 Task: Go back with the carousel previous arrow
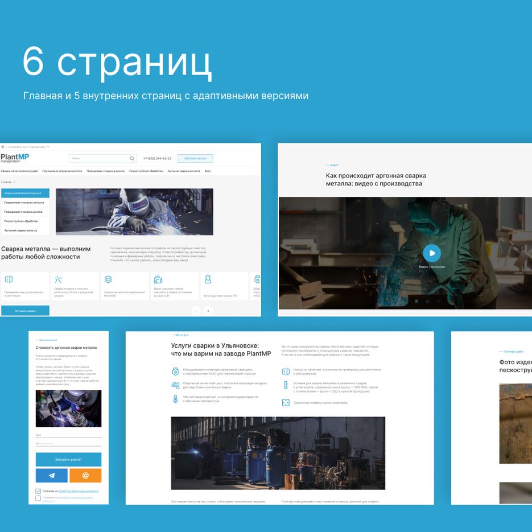pyautogui.click(x=196, y=311)
